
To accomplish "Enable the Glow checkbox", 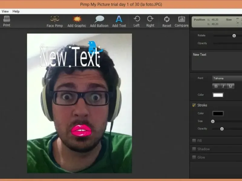I will (194, 157).
